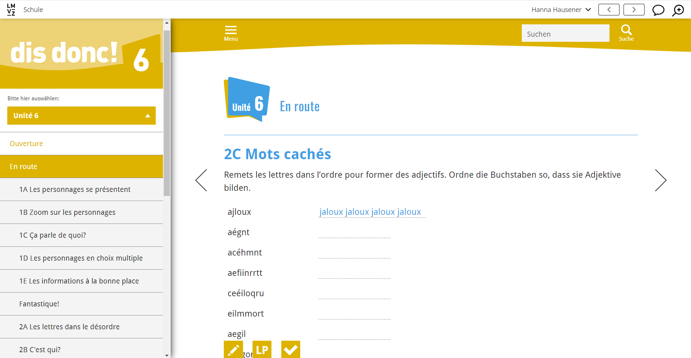Click the answer field for acéhmnt
This screenshot has width=691, height=358.
(x=354, y=253)
